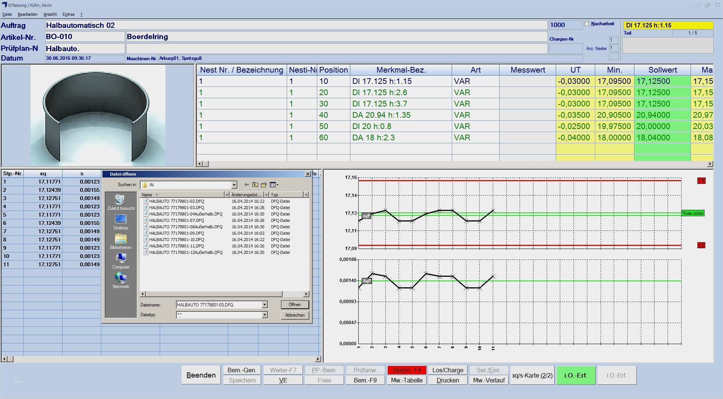Click the app logo icon in the title bar

coord(4,5)
